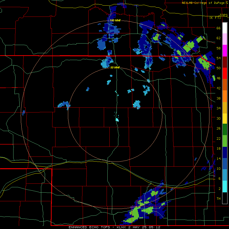
Task: Click the bright orange legend swatch
Action: pyautogui.click(x=225, y=96)
